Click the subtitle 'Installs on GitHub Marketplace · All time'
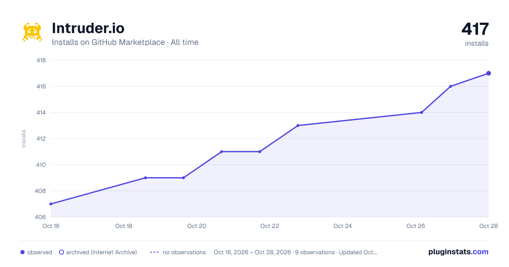Screen dimensions: 509x267 (x=125, y=42)
